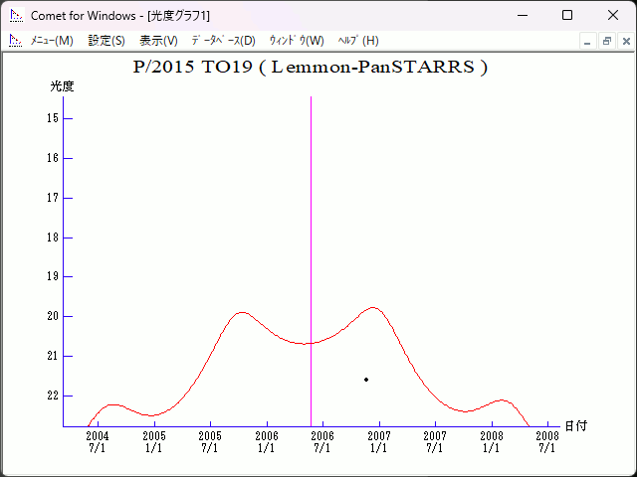Minimize the Comet for Windows window
637x477 pixels.
point(522,15)
